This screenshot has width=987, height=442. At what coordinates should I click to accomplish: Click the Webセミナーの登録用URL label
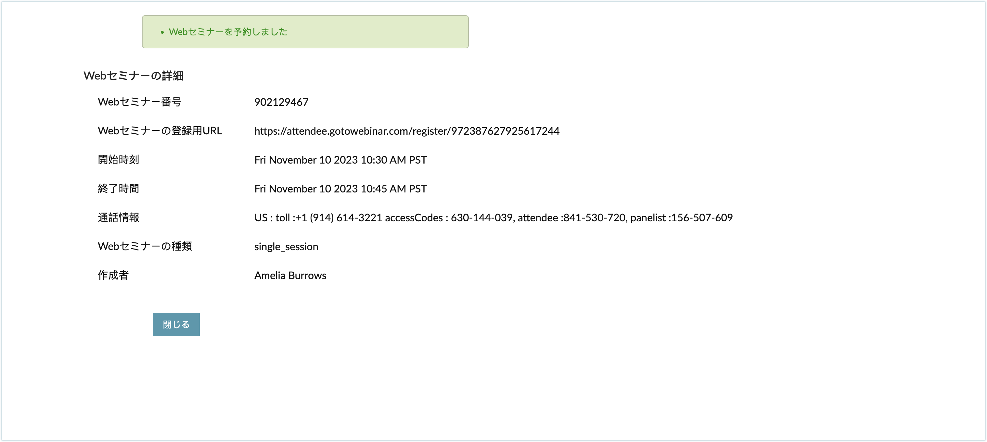[x=160, y=131]
